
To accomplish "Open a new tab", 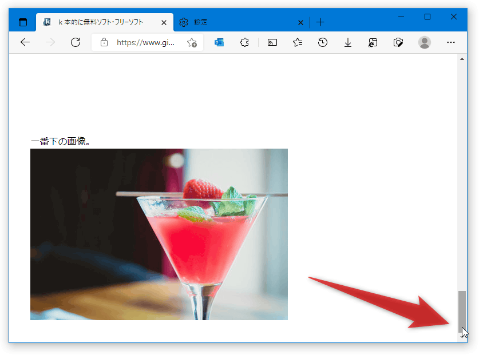I will [x=320, y=22].
